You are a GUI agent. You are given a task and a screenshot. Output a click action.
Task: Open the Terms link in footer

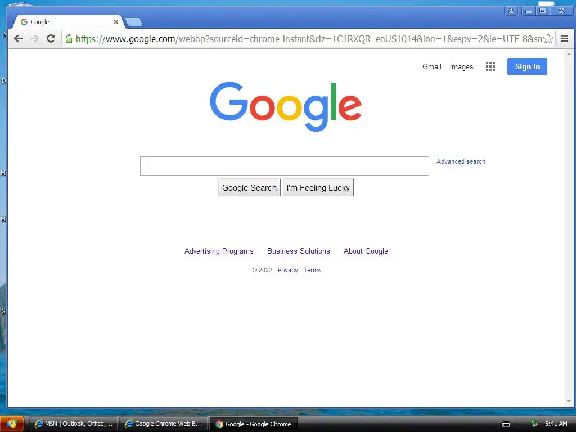(312, 271)
